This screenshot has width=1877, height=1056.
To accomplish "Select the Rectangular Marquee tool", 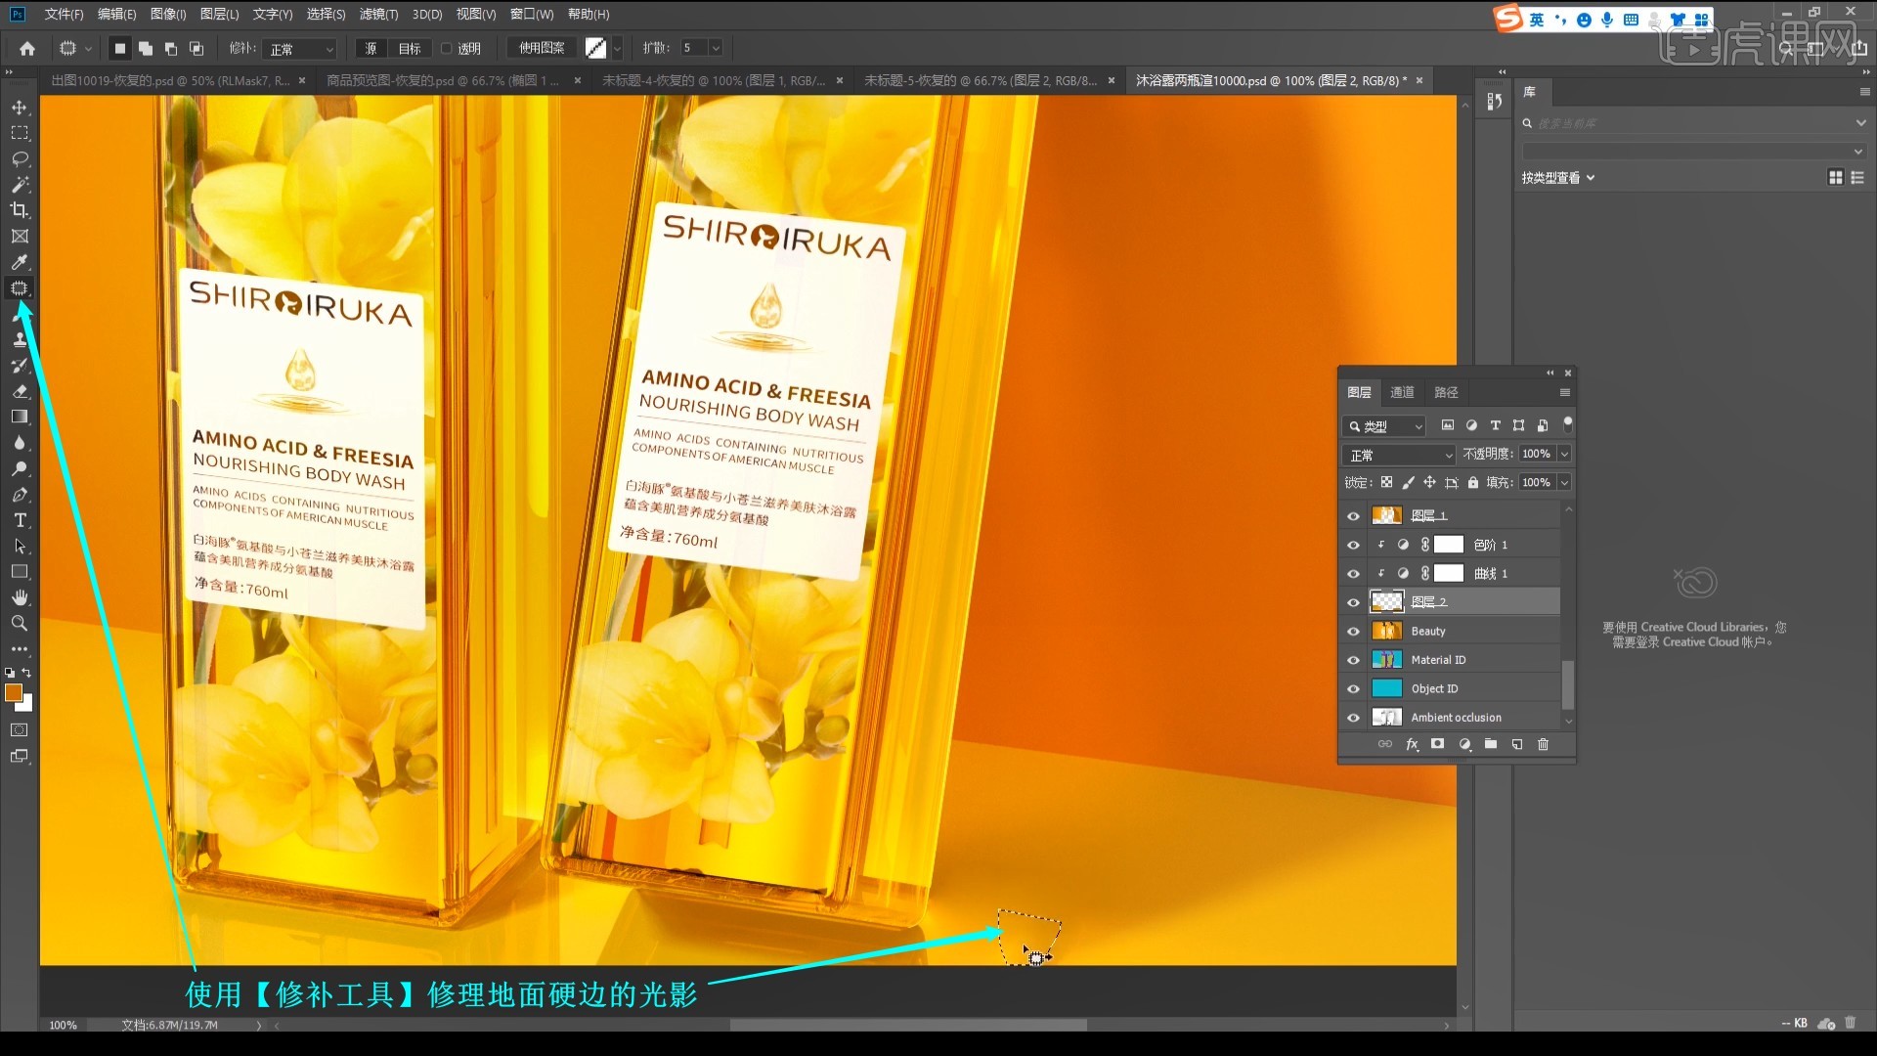I will pyautogui.click(x=20, y=133).
